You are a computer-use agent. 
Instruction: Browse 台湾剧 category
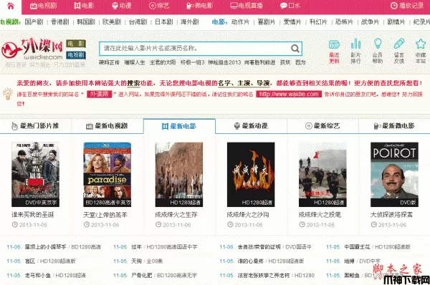point(138,22)
